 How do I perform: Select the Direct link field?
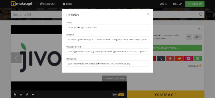click(x=107, y=27)
